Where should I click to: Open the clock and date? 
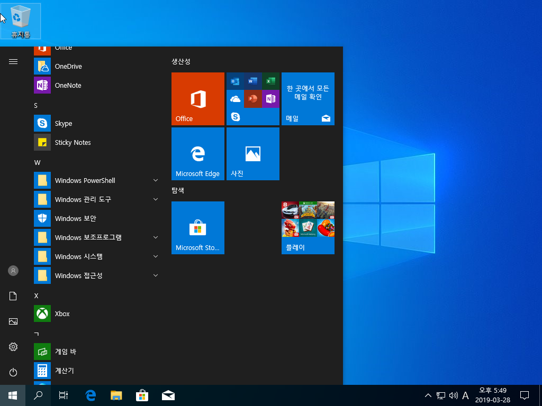point(493,395)
